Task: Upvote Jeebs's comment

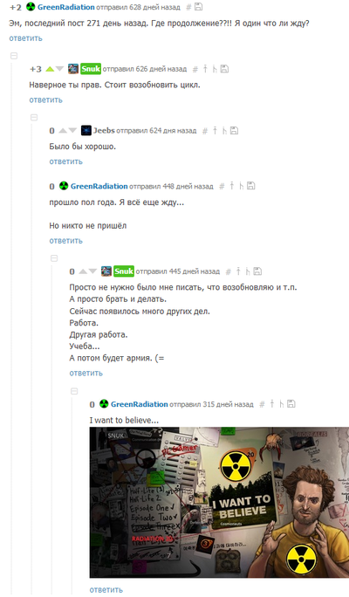Action: pos(63,131)
